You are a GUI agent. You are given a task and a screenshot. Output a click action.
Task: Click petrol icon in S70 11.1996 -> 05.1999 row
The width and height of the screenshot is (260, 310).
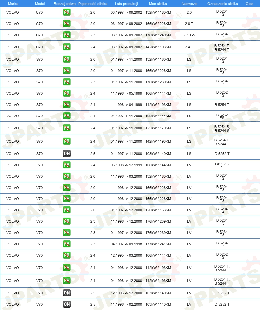tap(67, 93)
